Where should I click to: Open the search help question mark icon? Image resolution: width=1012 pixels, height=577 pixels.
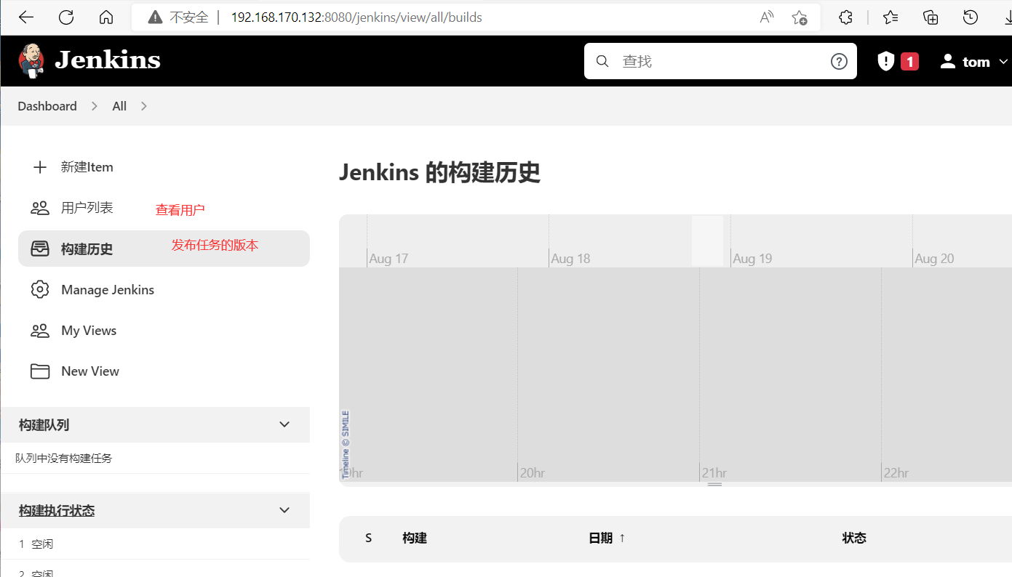pos(839,62)
